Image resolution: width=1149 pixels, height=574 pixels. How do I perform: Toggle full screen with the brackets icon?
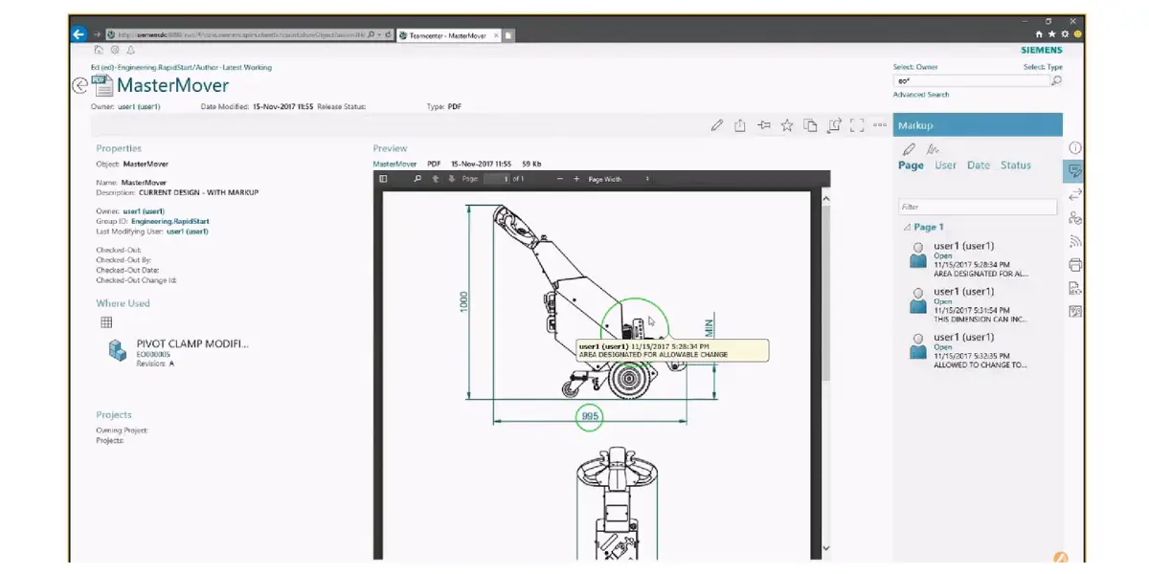(x=857, y=125)
